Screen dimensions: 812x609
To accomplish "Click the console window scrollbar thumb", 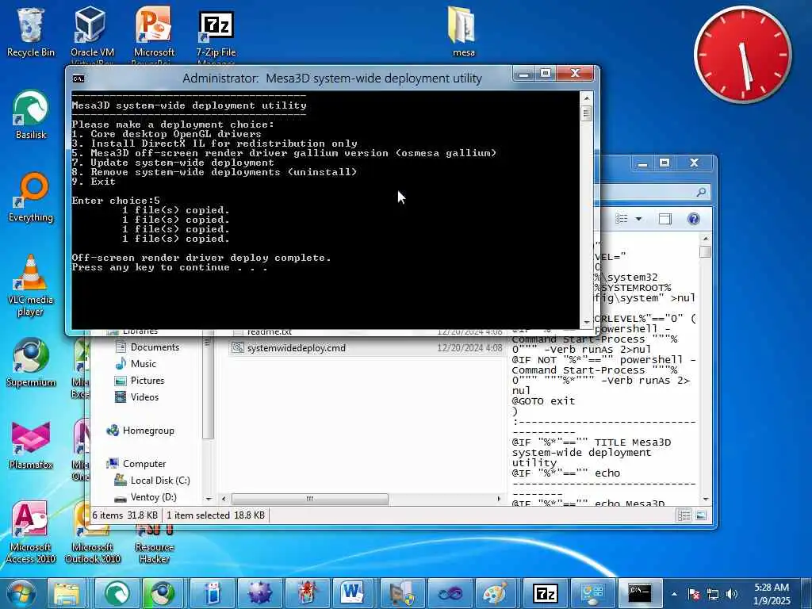I will coord(586,113).
